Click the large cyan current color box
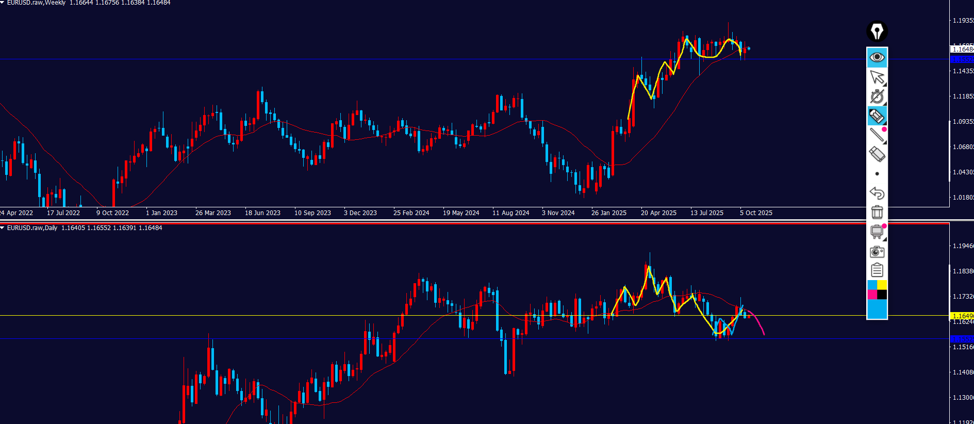Viewport: 974px width, 424px height. pyautogui.click(x=877, y=309)
